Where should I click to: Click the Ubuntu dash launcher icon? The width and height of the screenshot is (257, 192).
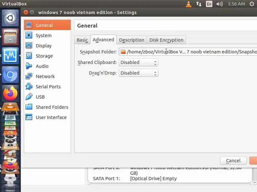pos(10,18)
